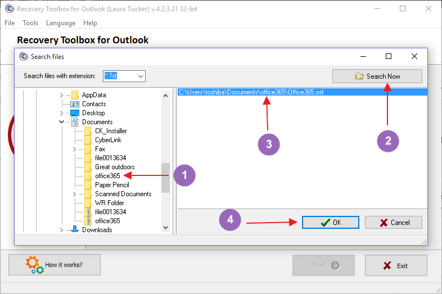Click the Search files dialog logo icon
This screenshot has height=294, width=442.
point(24,57)
